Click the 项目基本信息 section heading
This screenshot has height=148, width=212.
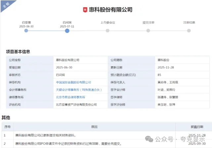click(18, 52)
